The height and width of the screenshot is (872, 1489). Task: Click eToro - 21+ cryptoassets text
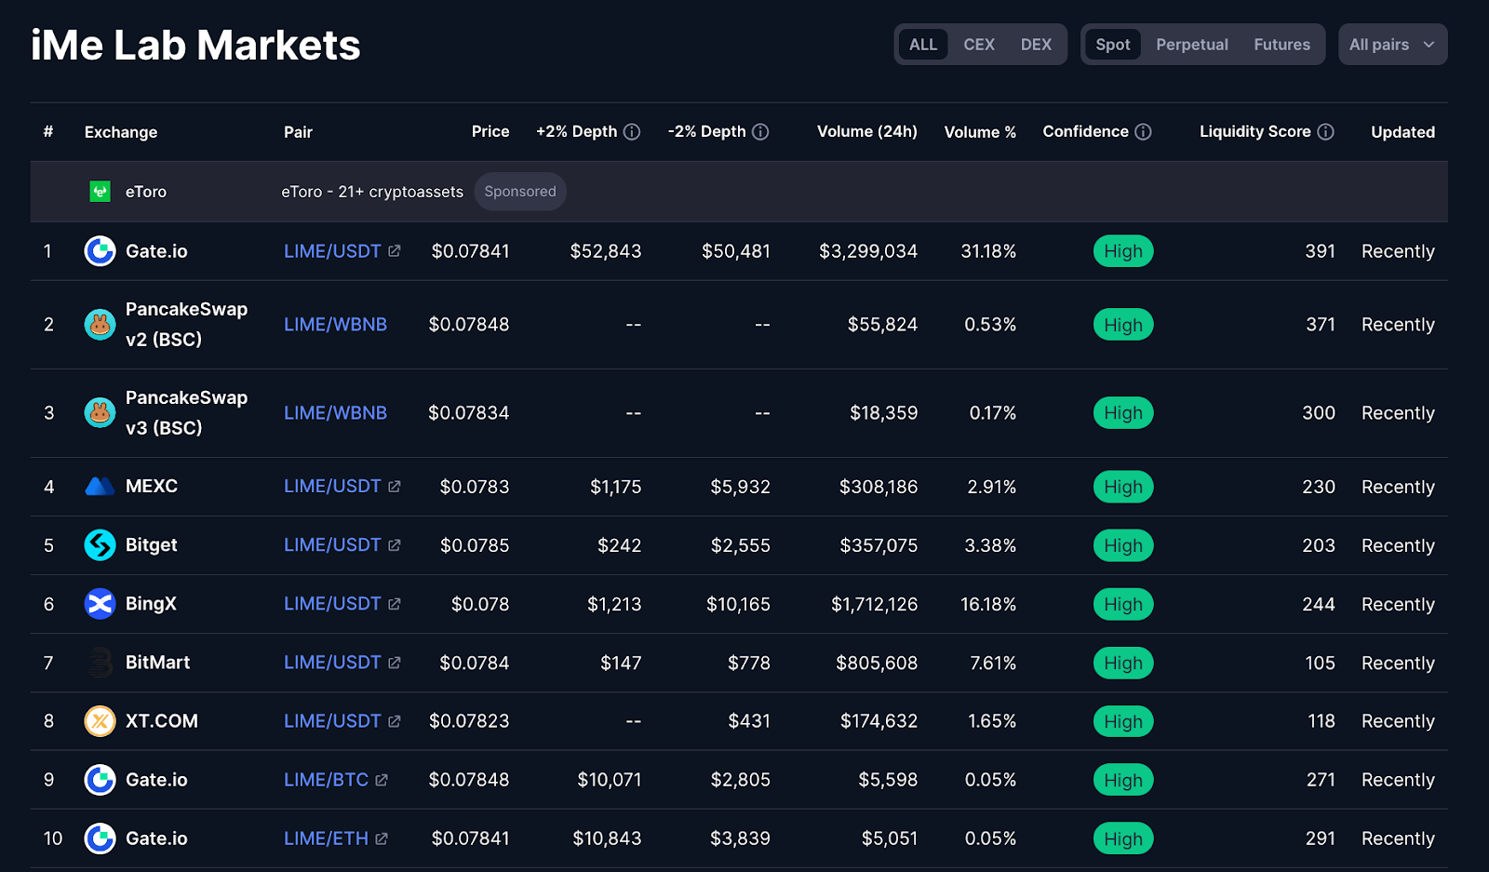click(x=372, y=192)
